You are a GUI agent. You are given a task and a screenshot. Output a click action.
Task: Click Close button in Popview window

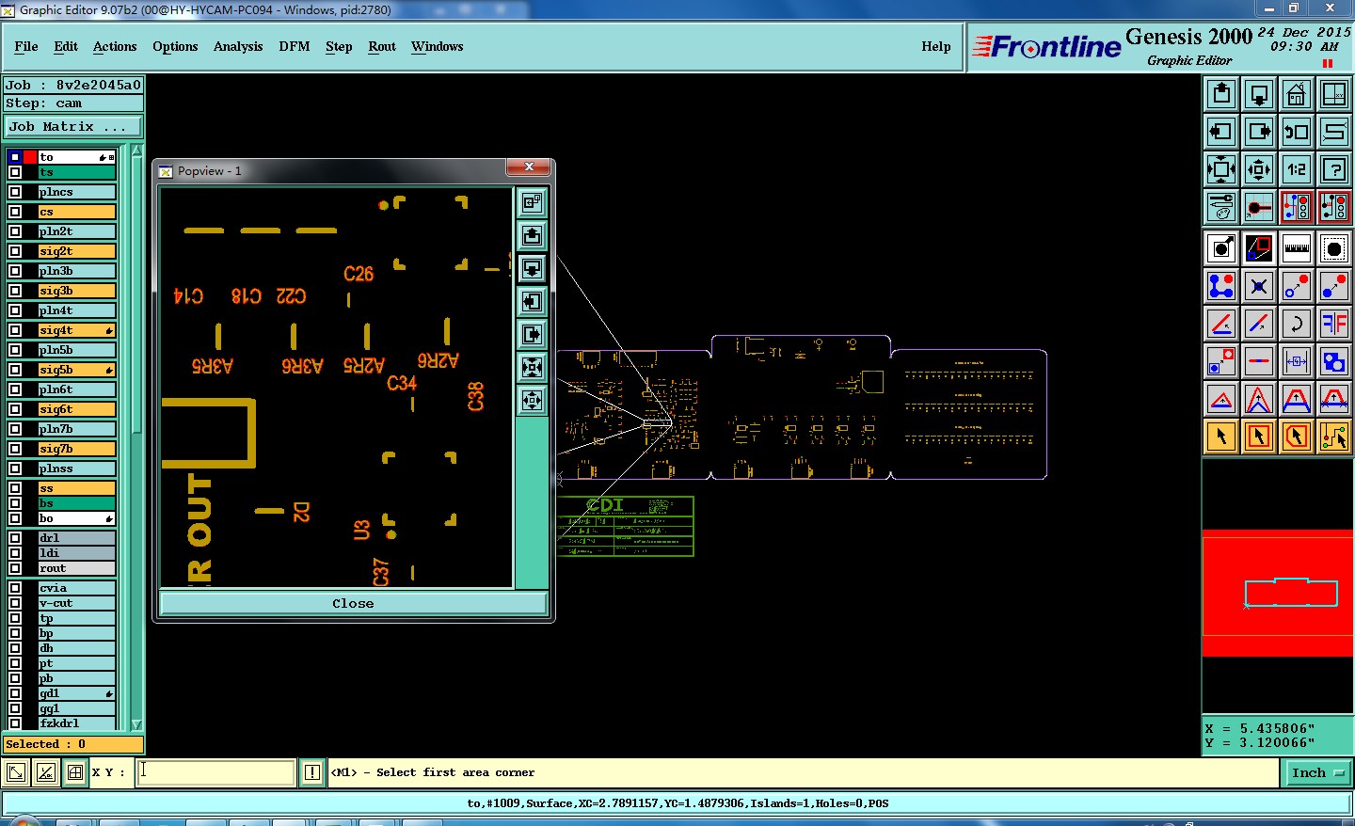click(353, 603)
